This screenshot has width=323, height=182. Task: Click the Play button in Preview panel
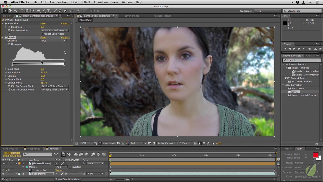click(x=294, y=49)
